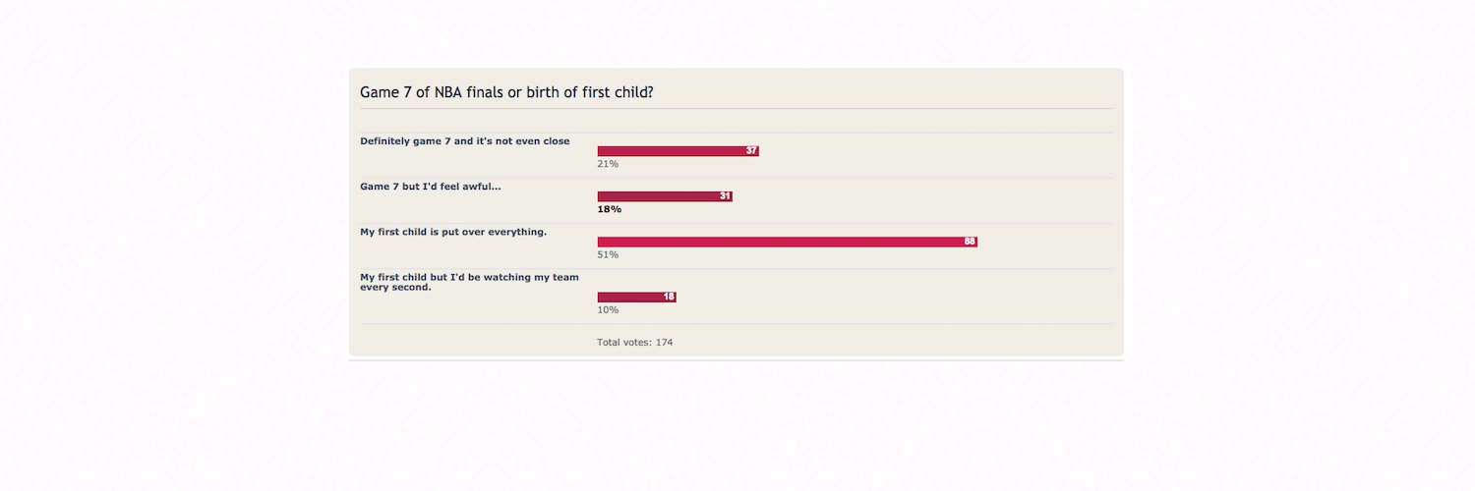Click the 21% percentage label
The width and height of the screenshot is (1475, 491).
pyautogui.click(x=608, y=164)
